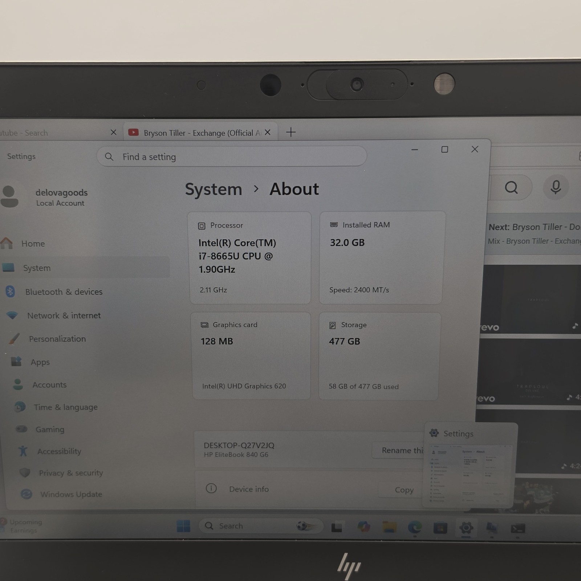Click the Find a setting search box
581x581 pixels.
click(232, 157)
